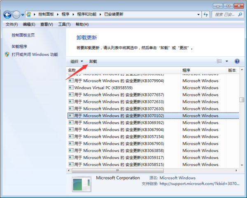The width and height of the screenshot is (247, 198).
Task: Open 打开或关闭 Windows 功能 link
Action: (35, 55)
